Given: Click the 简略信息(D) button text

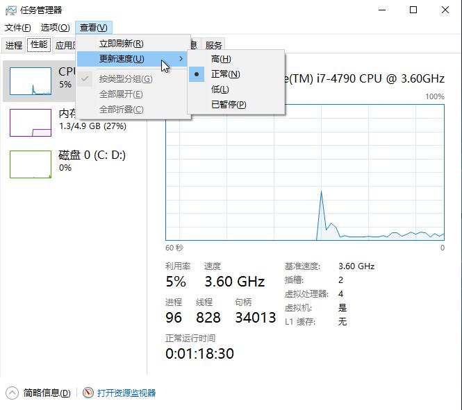Looking at the screenshot, I should 47,393.
